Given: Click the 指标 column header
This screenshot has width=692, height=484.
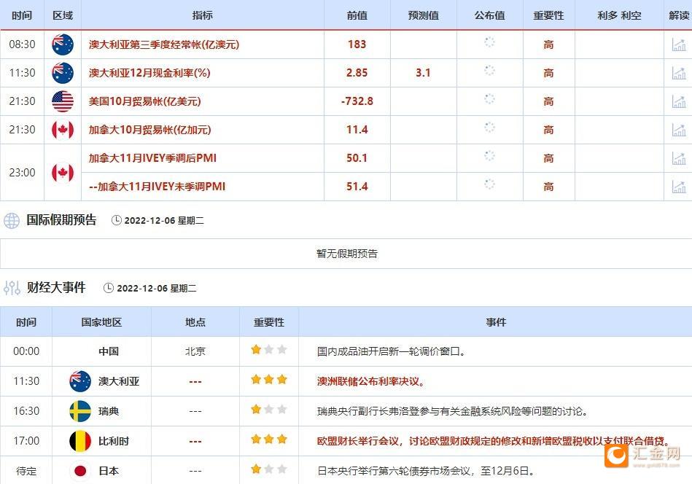Looking at the screenshot, I should coord(203,15).
